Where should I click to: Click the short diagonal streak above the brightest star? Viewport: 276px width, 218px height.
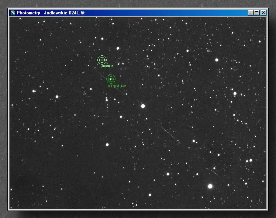(x=214, y=172)
